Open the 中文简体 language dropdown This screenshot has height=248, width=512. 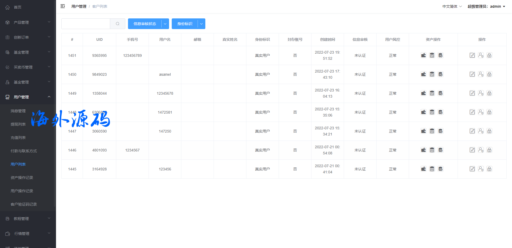pos(452,6)
